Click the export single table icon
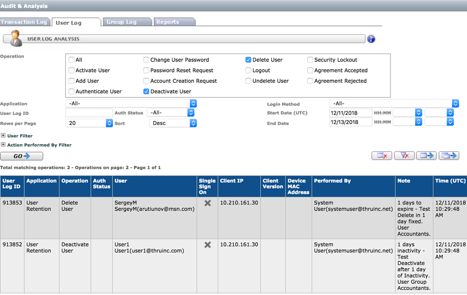 tap(426, 156)
